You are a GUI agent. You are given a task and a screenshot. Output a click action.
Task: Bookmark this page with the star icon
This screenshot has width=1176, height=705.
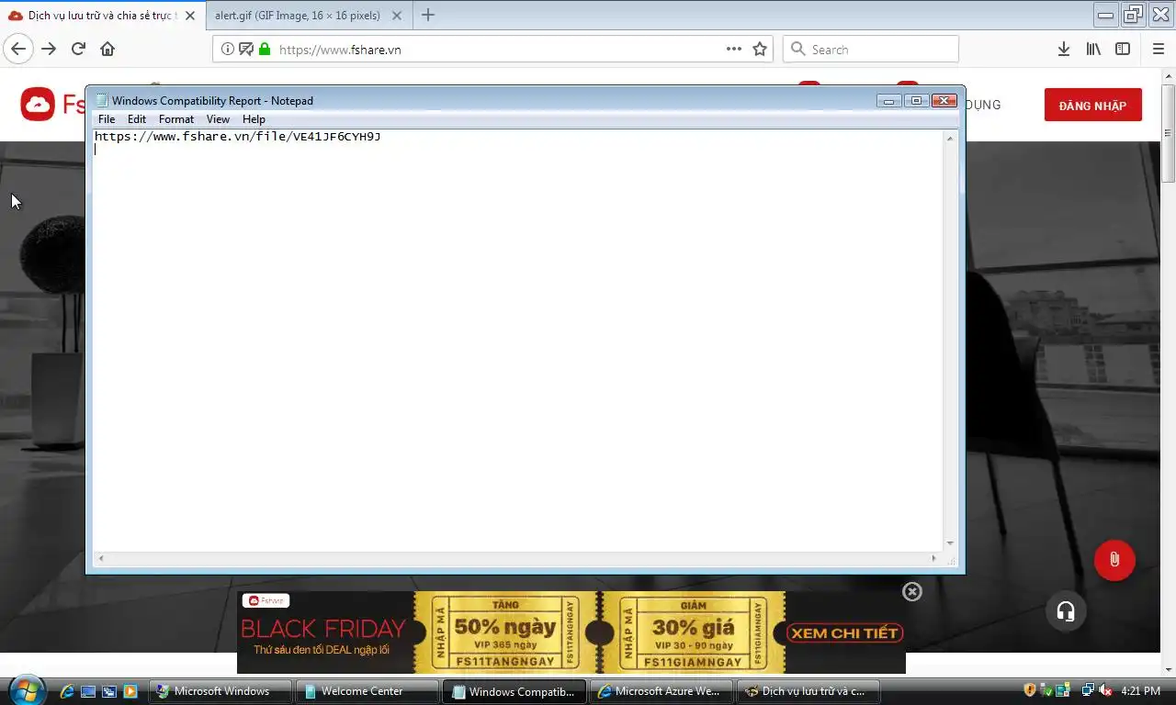click(x=760, y=50)
